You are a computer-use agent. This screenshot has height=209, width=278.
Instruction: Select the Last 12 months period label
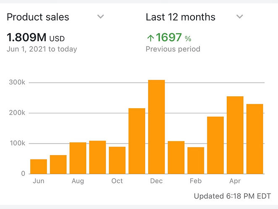pyautogui.click(x=180, y=17)
